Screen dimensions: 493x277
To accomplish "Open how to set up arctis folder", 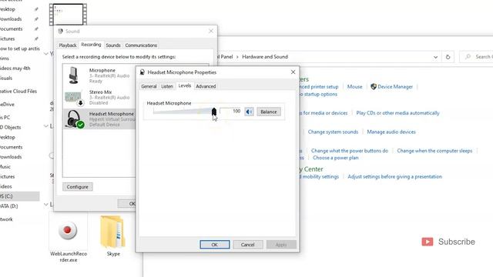I will click(20, 48).
